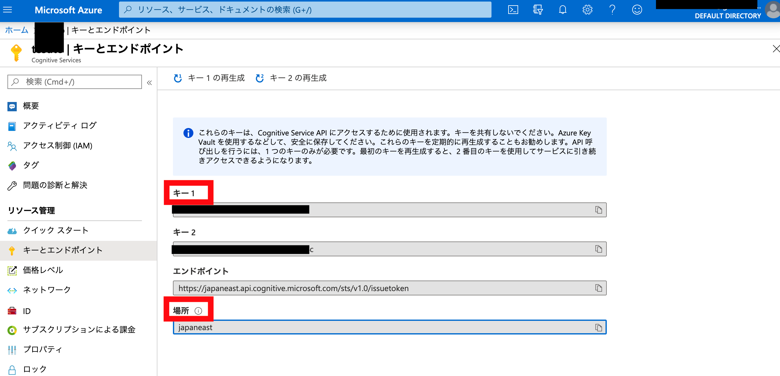The height and width of the screenshot is (376, 780).
Task: Open Cloud Shell from top bar
Action: 513,10
